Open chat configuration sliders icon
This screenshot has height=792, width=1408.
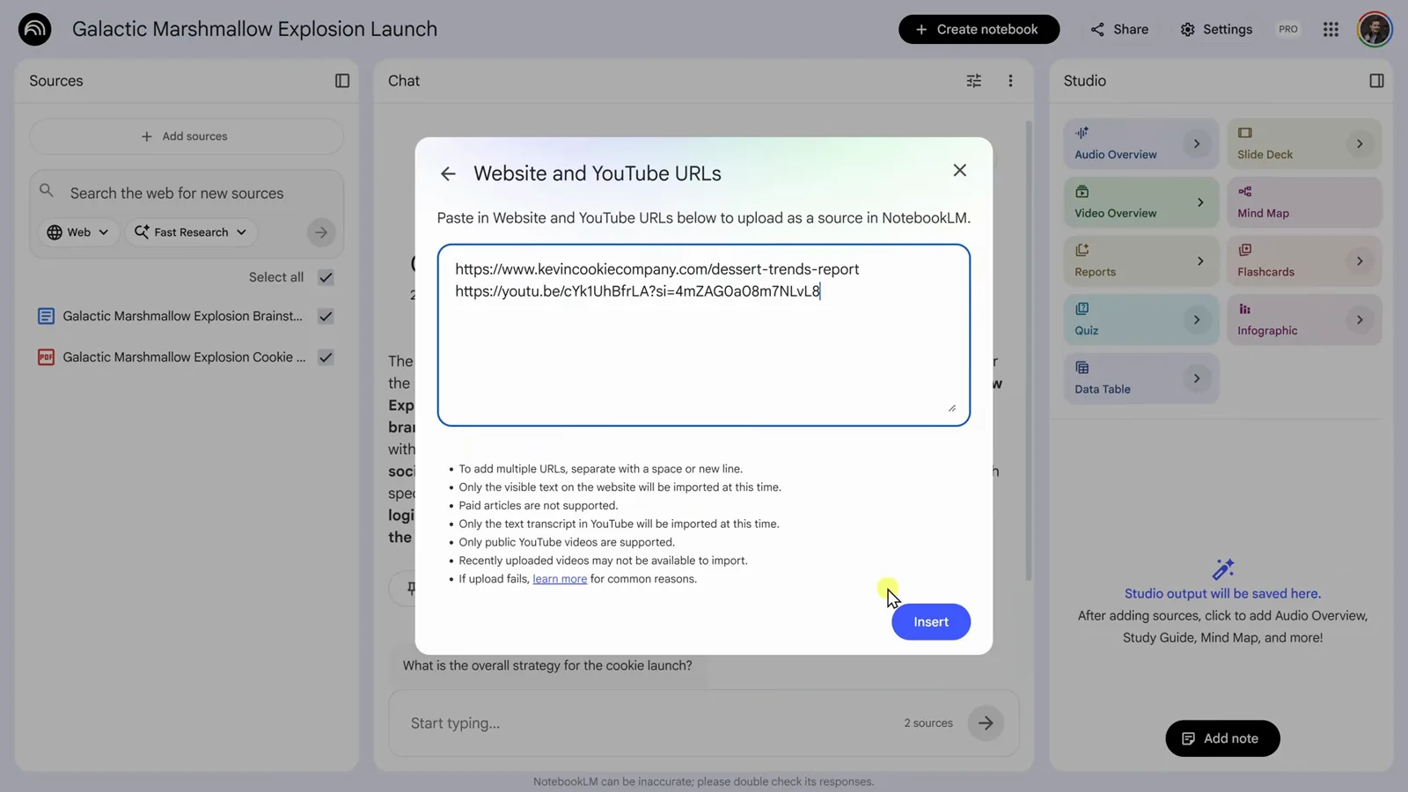click(x=973, y=81)
